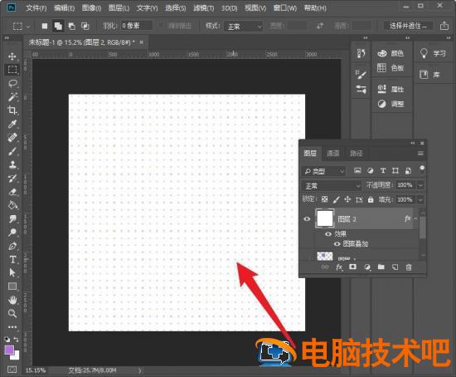
Task: Select the Zoom tool
Action: (x=12, y=314)
